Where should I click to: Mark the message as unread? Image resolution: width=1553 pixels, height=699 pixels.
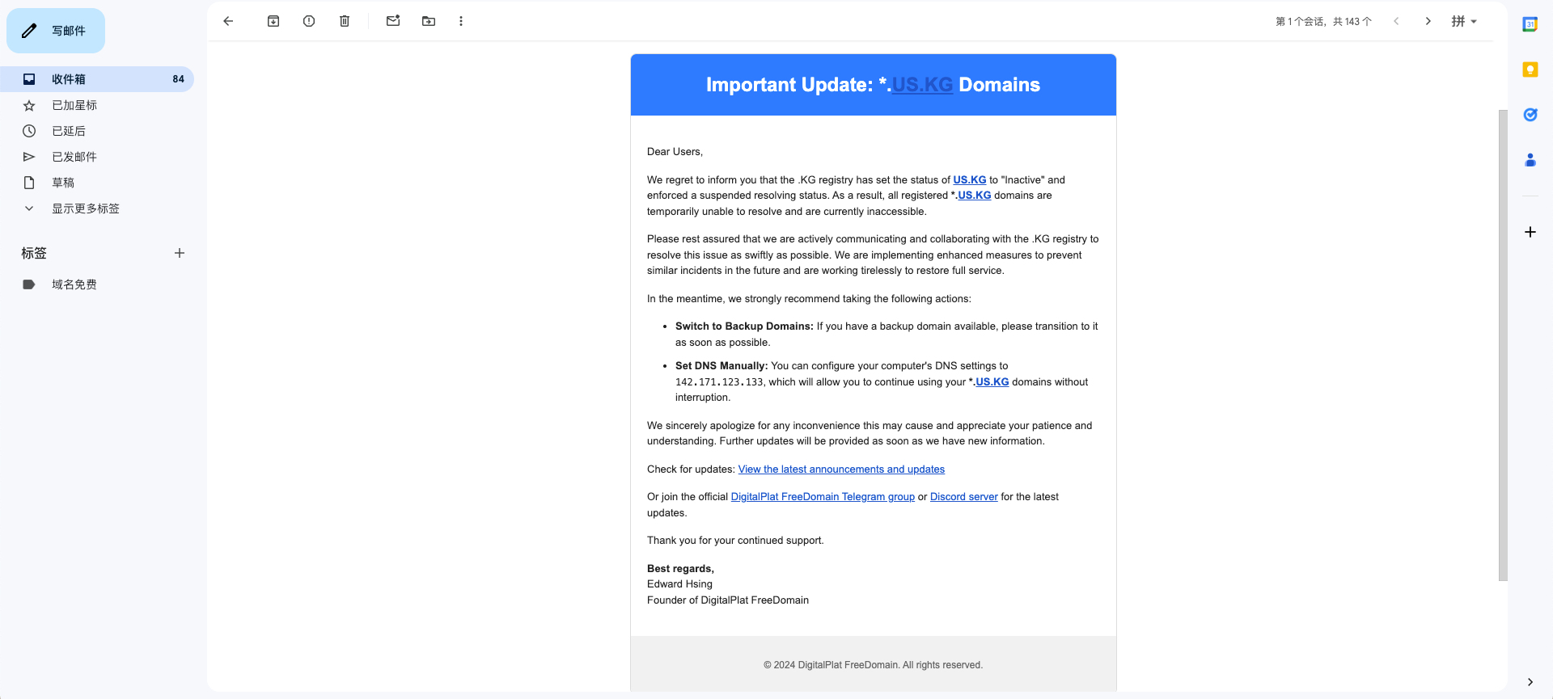[x=393, y=22]
